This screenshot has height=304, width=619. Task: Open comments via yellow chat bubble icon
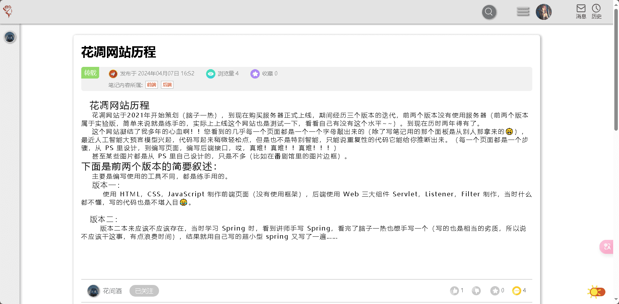pos(516,291)
